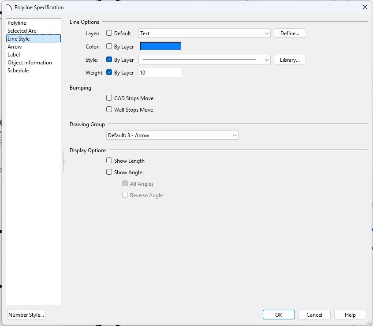Open the Drawing Group dropdown
The height and width of the screenshot is (326, 373).
tap(172, 135)
